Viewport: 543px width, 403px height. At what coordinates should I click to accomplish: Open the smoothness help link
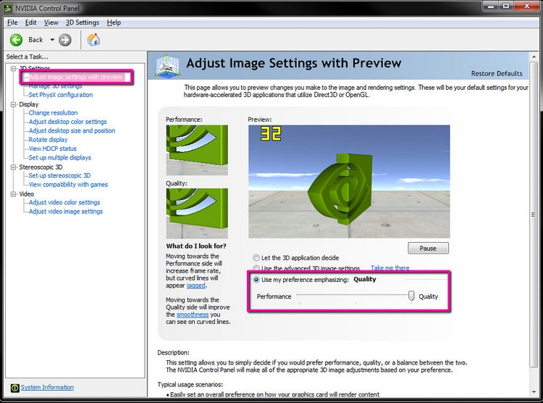pos(193,315)
